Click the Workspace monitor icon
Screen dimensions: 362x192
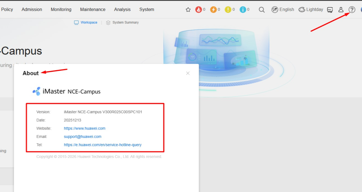[x=76, y=22]
